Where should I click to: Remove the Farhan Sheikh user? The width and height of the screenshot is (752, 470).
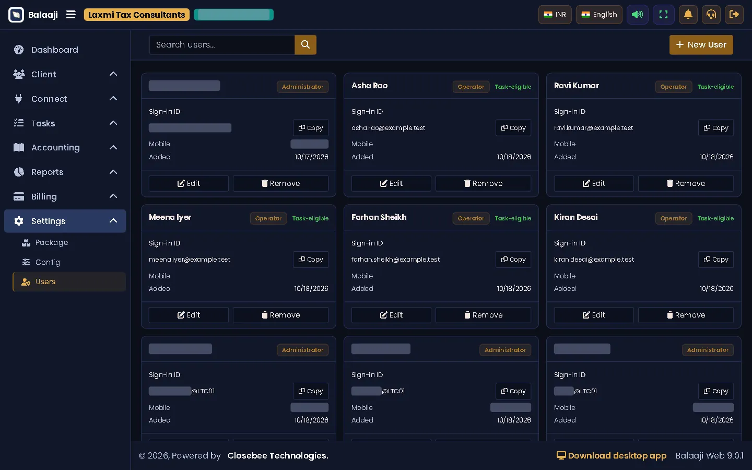tap(483, 315)
